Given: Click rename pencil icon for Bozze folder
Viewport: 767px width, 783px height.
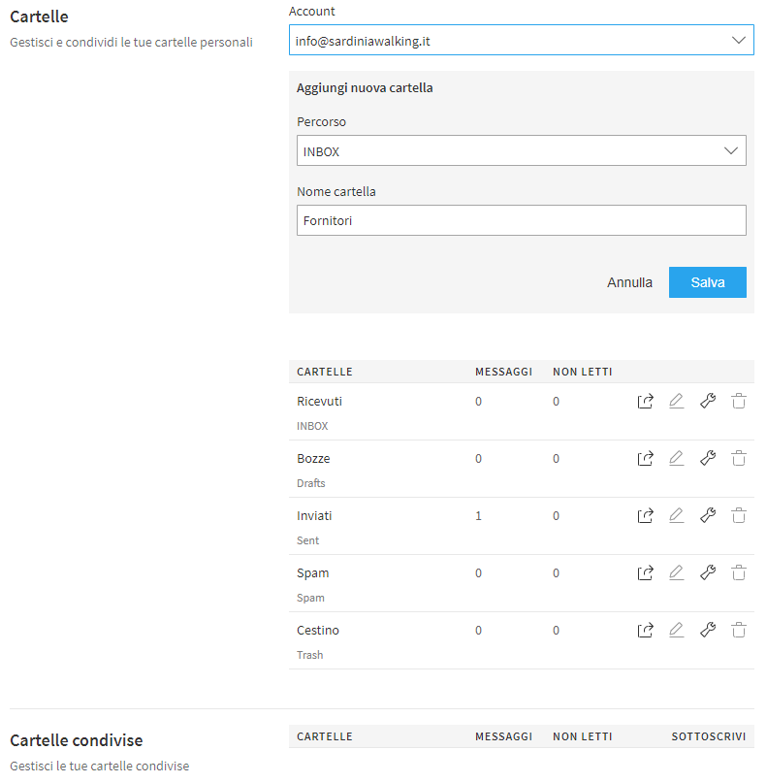Looking at the screenshot, I should point(677,459).
